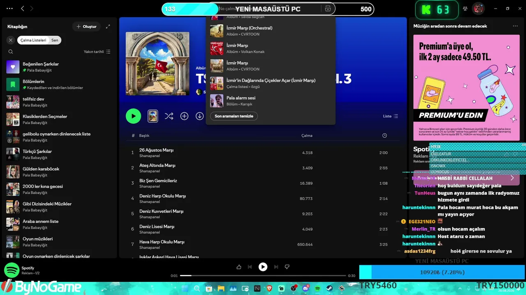Open Araba annem liste playlist
This screenshot has height=295, width=526.
coord(60,224)
